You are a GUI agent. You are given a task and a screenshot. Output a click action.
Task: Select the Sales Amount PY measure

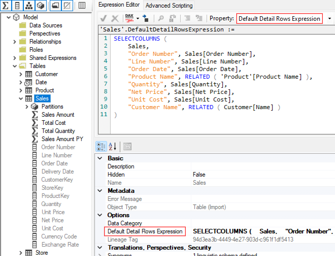click(62, 139)
